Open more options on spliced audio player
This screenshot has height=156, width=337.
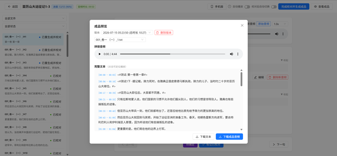pyautogui.click(x=238, y=54)
